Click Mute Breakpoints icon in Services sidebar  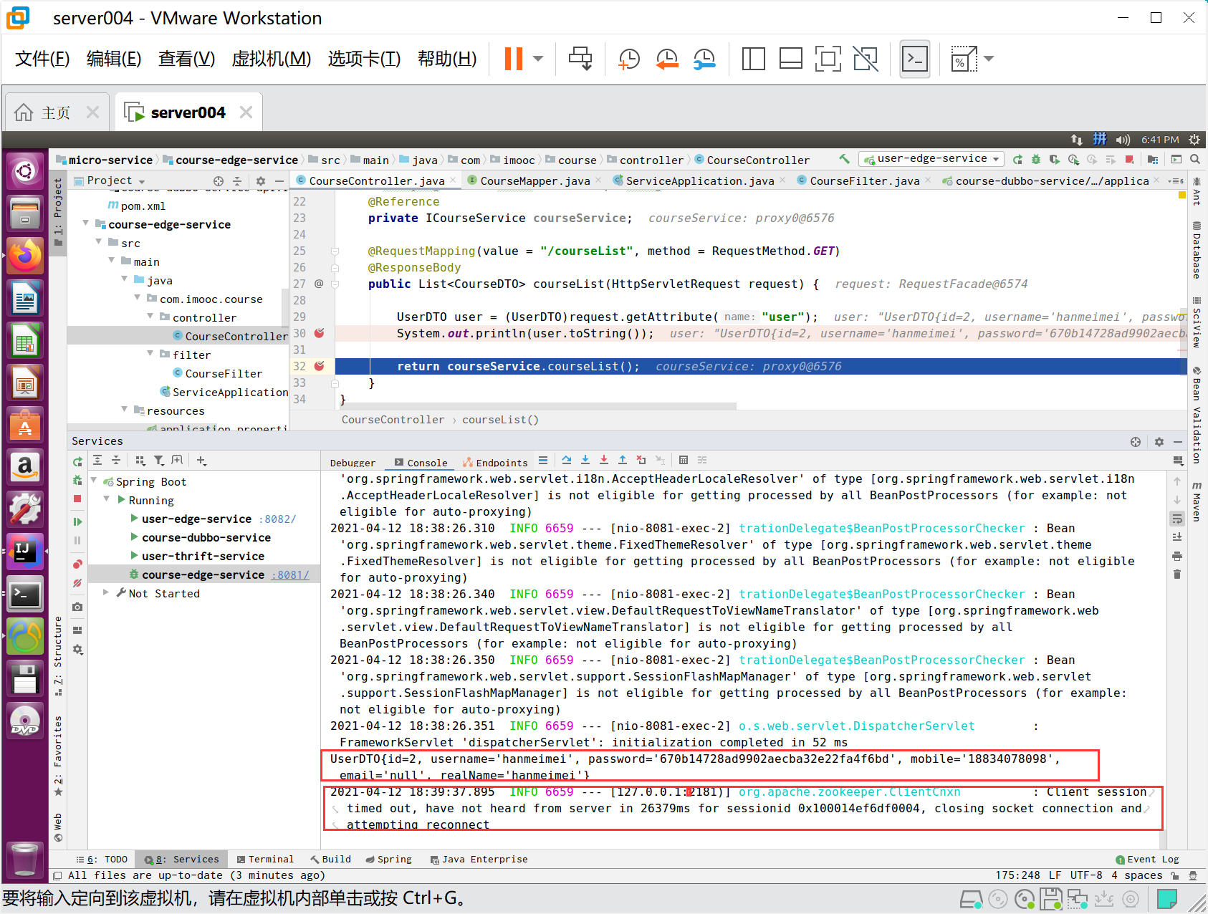(77, 583)
